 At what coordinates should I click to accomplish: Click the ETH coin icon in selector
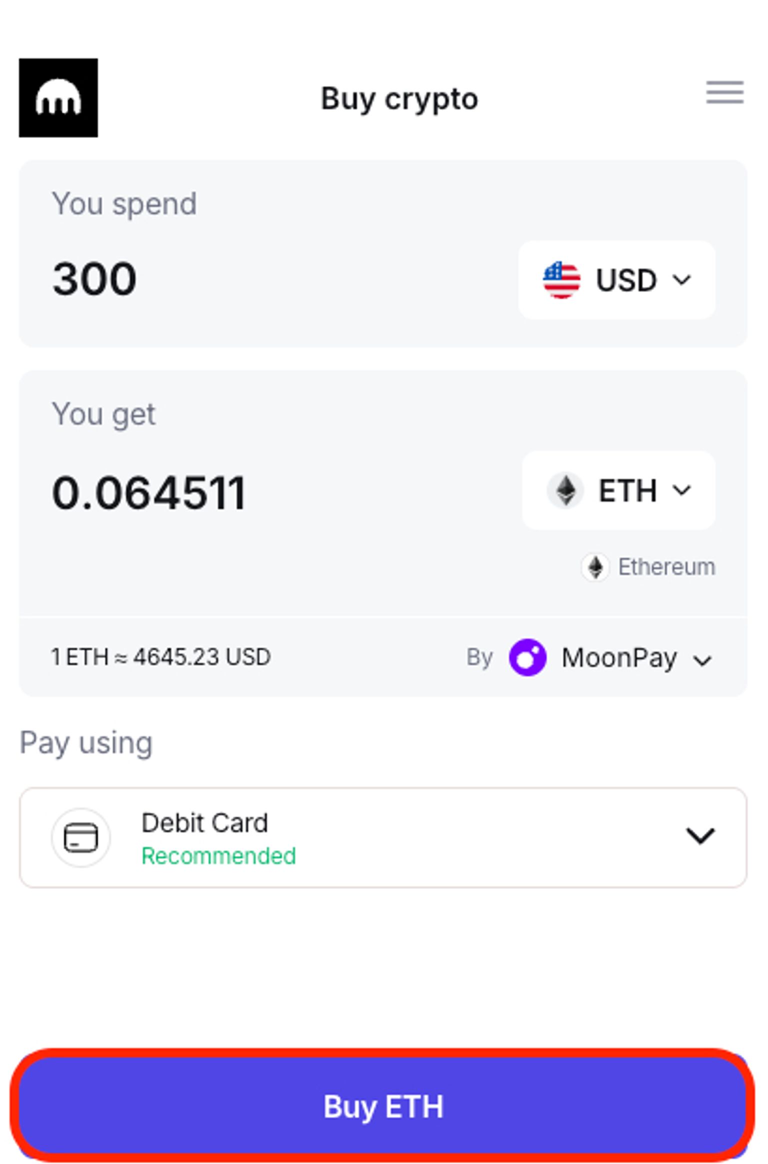tap(565, 490)
